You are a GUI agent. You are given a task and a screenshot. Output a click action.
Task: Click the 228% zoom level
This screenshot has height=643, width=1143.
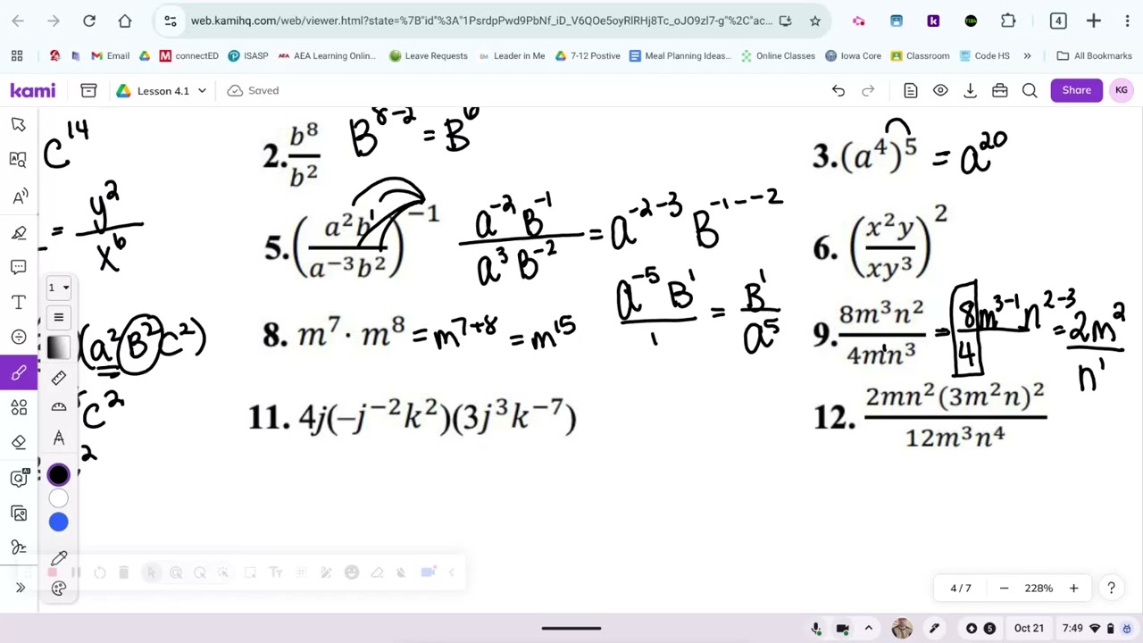(x=1039, y=588)
